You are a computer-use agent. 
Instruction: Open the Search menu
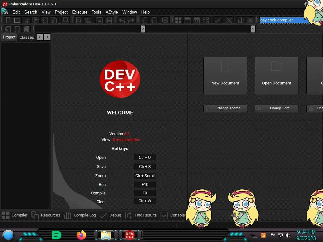[x=31, y=12]
